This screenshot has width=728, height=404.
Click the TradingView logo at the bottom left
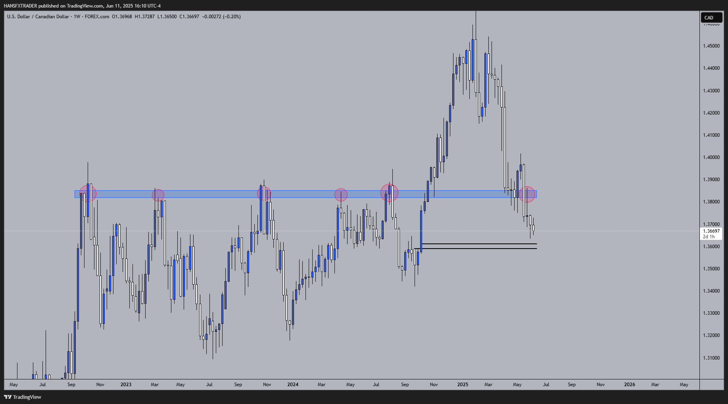tap(23, 397)
